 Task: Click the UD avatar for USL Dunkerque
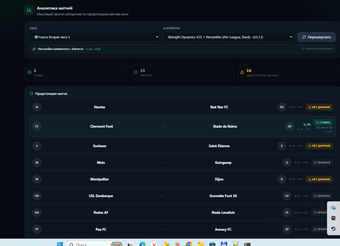(x=37, y=196)
